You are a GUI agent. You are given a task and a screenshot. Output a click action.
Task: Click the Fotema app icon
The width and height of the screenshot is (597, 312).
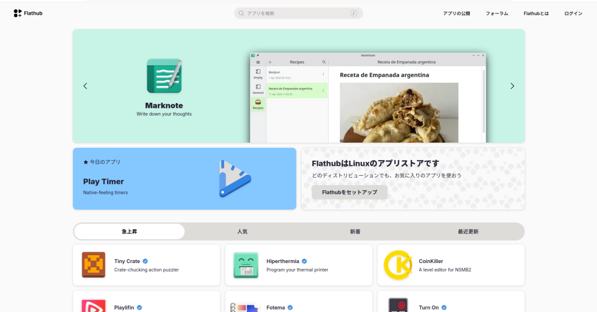(x=245, y=307)
